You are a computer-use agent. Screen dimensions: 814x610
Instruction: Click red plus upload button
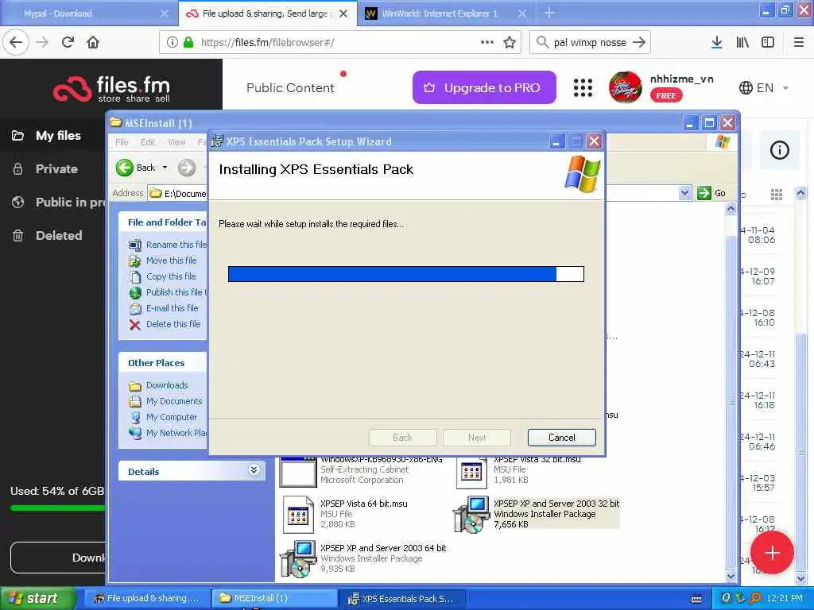pyautogui.click(x=772, y=553)
